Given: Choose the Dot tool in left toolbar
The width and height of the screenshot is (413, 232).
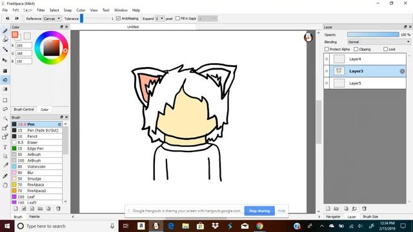Looking at the screenshot, I should [x=5, y=49].
